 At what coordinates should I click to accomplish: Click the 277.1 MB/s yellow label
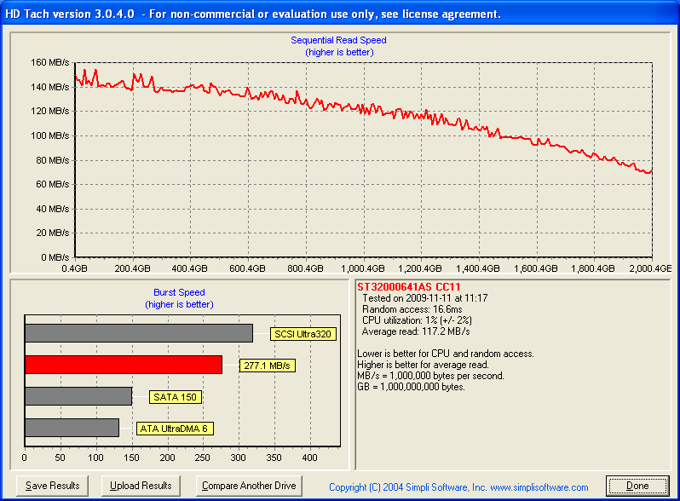point(266,366)
